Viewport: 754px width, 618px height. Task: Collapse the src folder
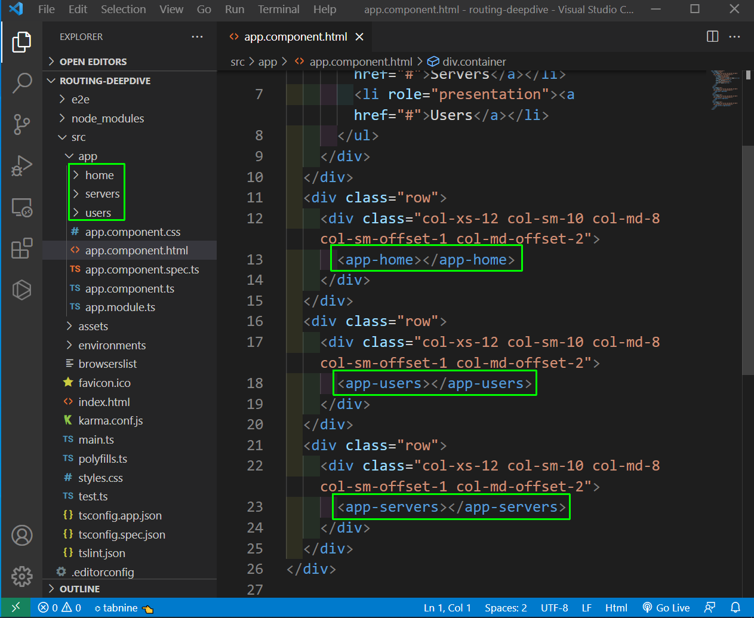(x=130, y=137)
